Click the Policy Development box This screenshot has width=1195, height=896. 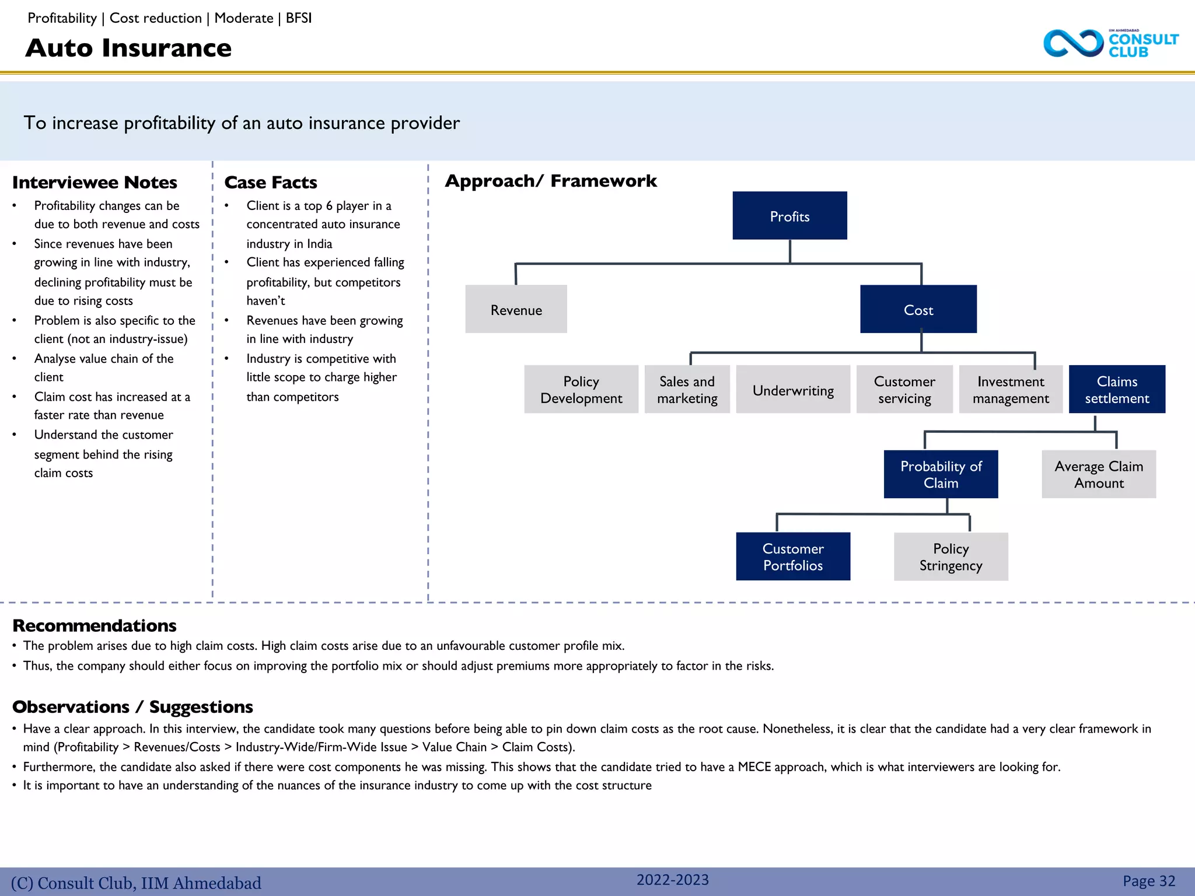coord(581,390)
